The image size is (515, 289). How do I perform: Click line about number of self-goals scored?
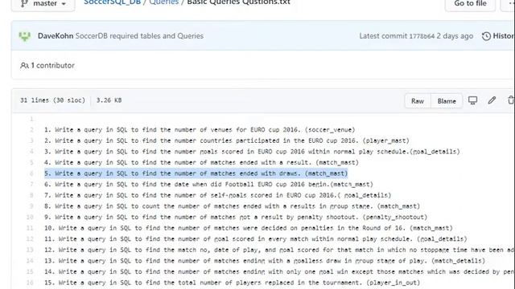coord(218,195)
